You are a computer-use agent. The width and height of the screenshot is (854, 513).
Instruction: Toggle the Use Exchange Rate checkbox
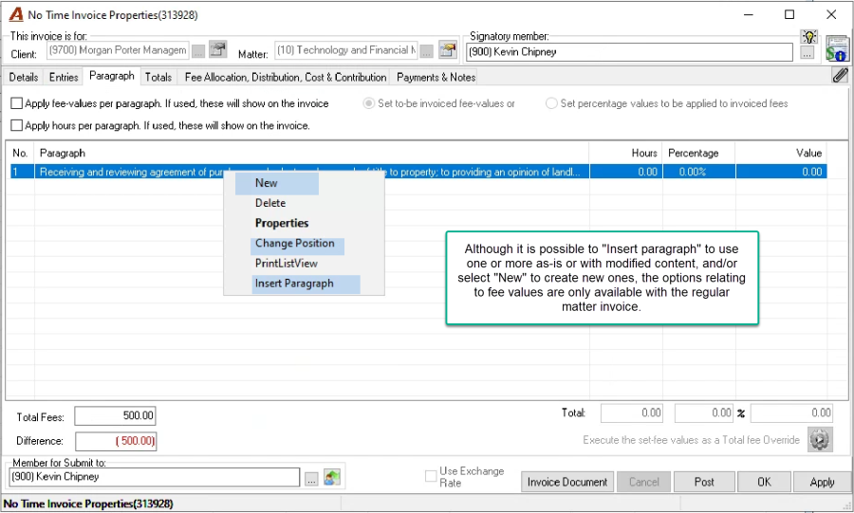tap(431, 476)
